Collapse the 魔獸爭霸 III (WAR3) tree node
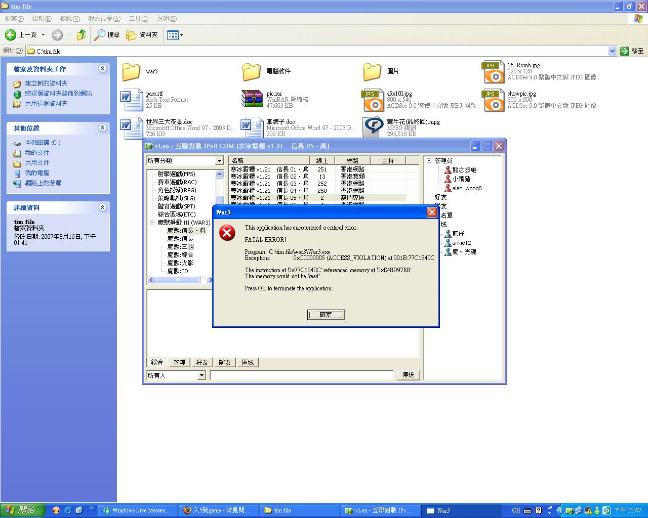This screenshot has height=518, width=648. point(152,223)
